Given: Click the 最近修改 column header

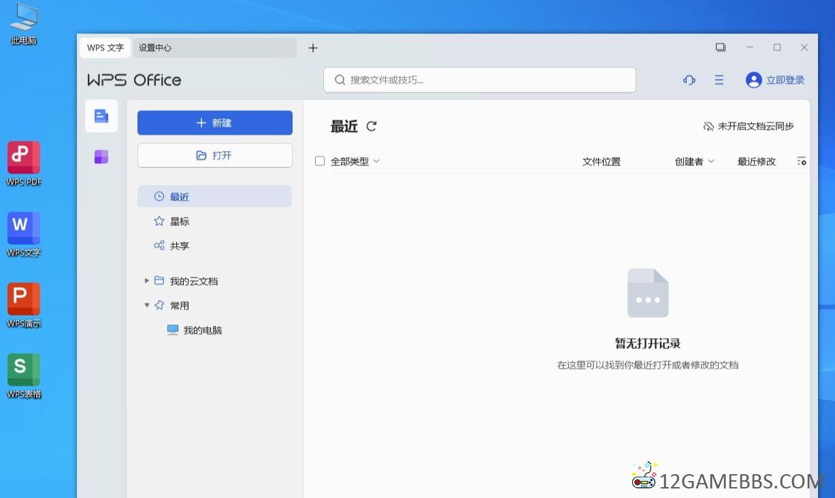Looking at the screenshot, I should [757, 161].
